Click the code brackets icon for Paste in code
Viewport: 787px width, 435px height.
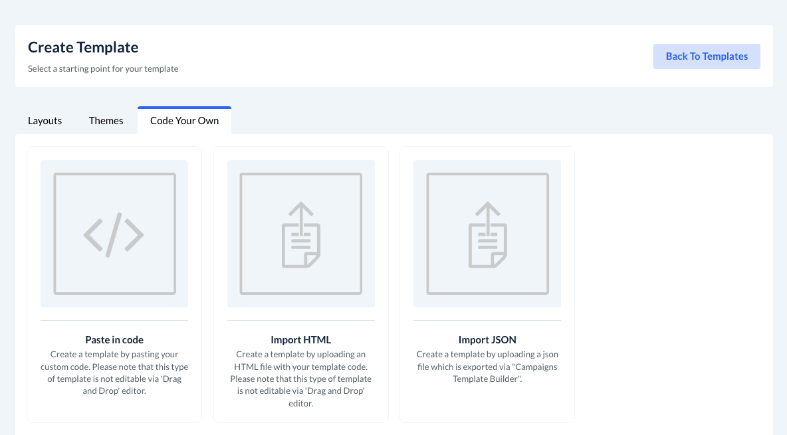click(x=114, y=234)
